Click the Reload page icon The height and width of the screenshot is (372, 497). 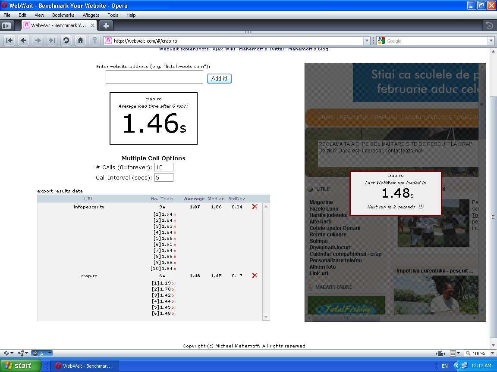pyautogui.click(x=66, y=40)
